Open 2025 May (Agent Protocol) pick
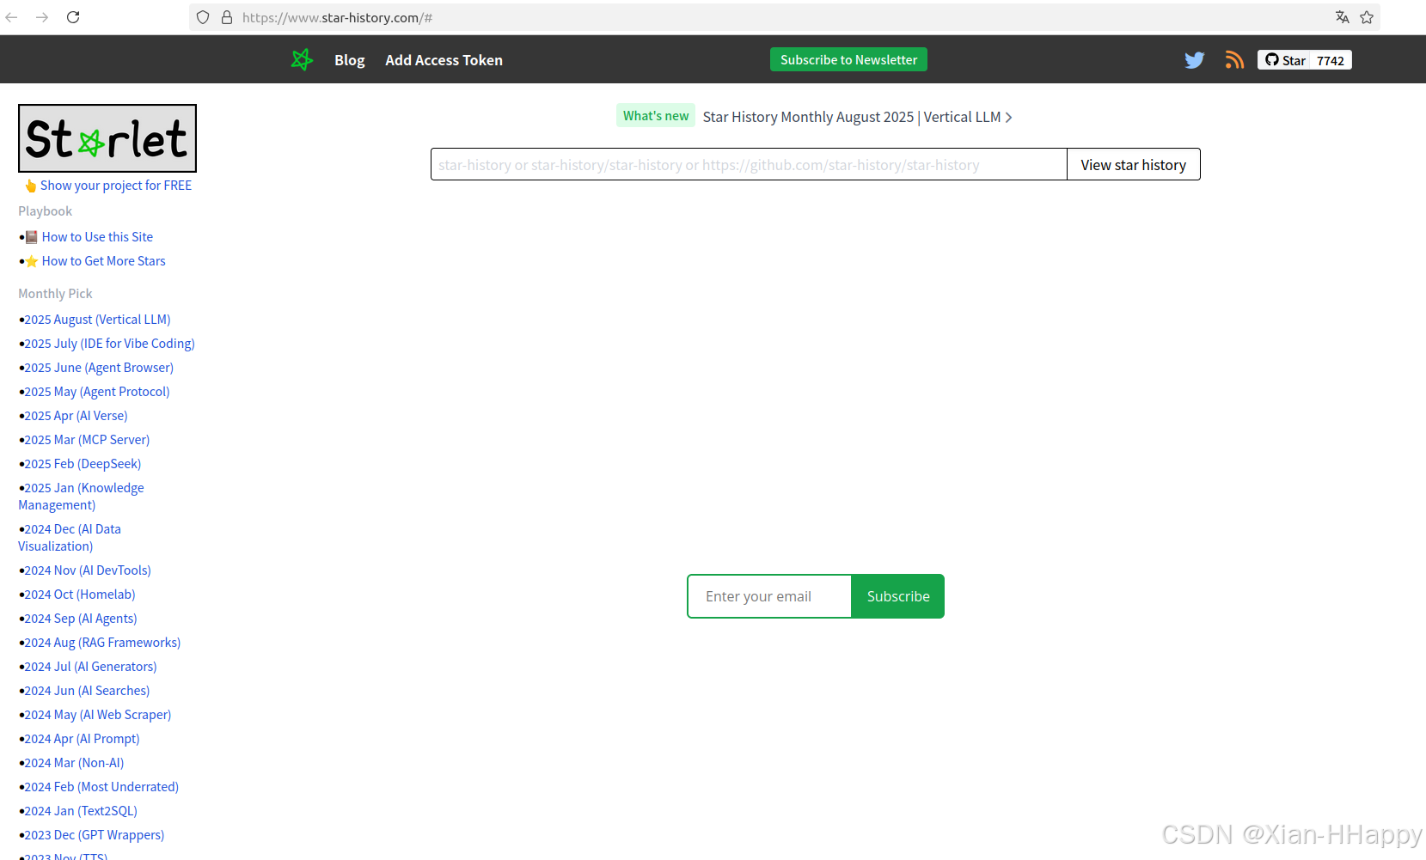 click(x=97, y=392)
